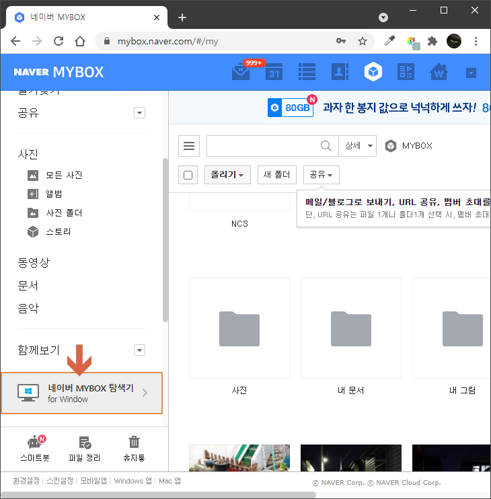Open the fence photo thumbnail at bottom
This screenshot has height=499, width=491.
coord(239,458)
